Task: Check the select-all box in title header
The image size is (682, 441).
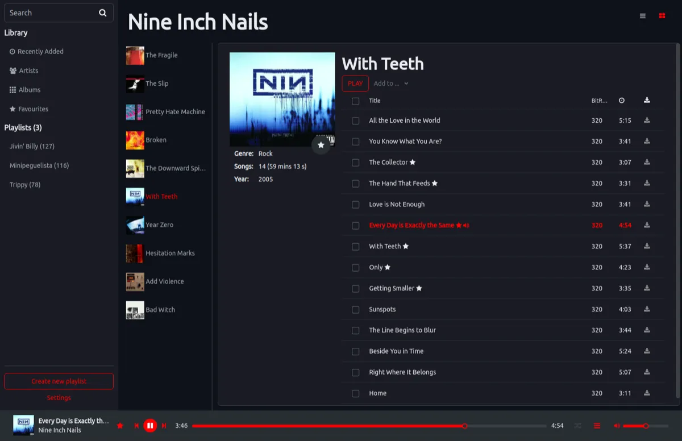Action: point(355,101)
